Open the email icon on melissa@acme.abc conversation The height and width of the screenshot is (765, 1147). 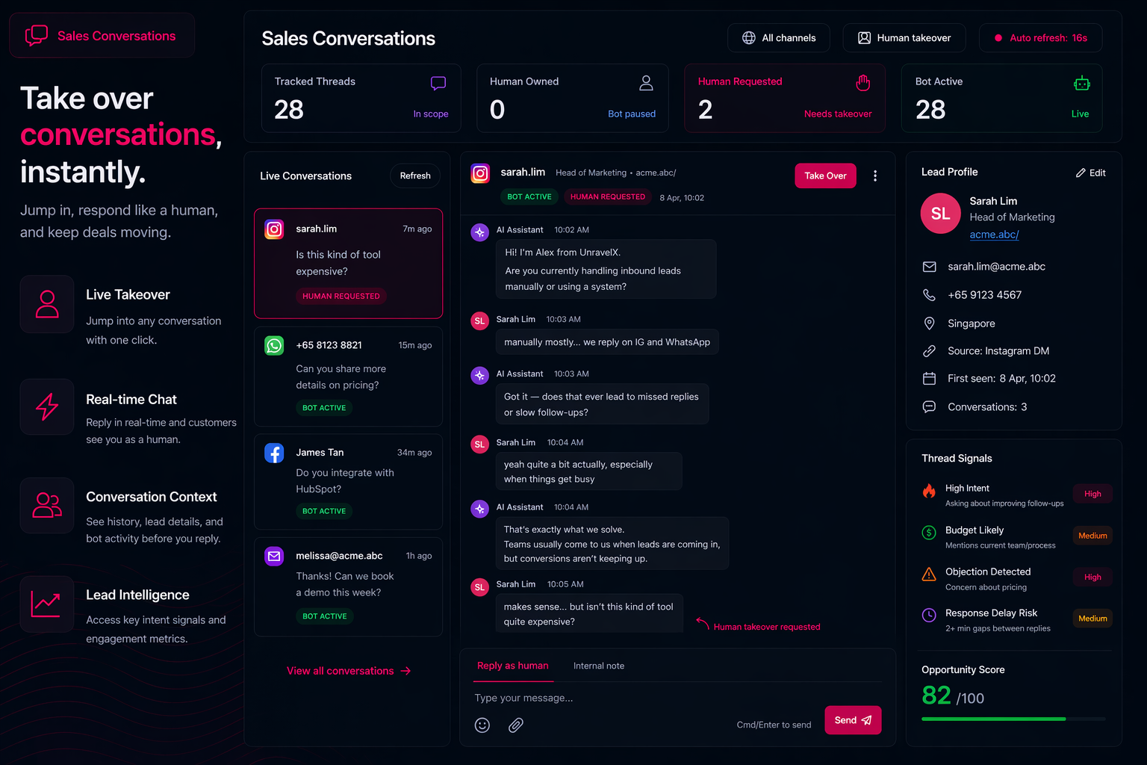tap(274, 556)
